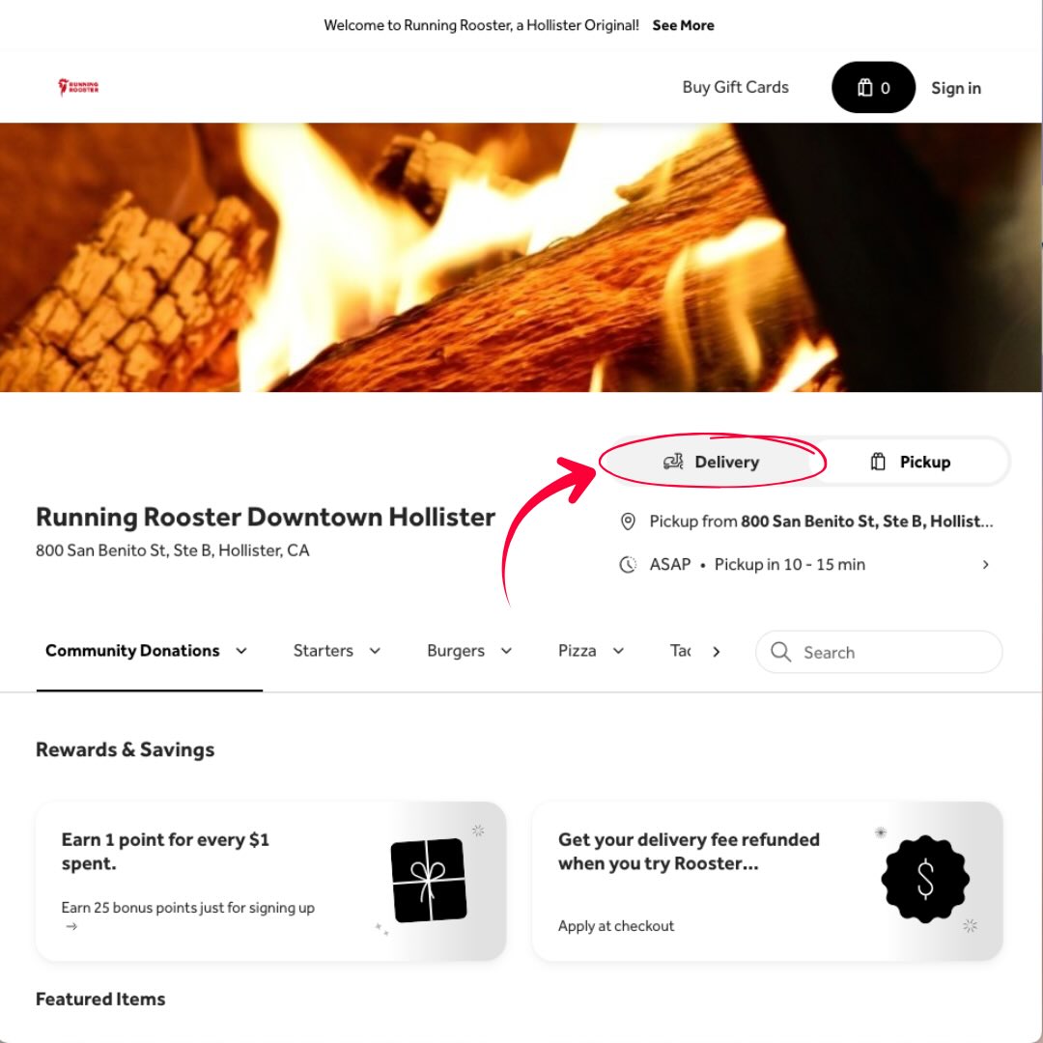
Task: Click the dollar badge icon
Action: pos(925,879)
